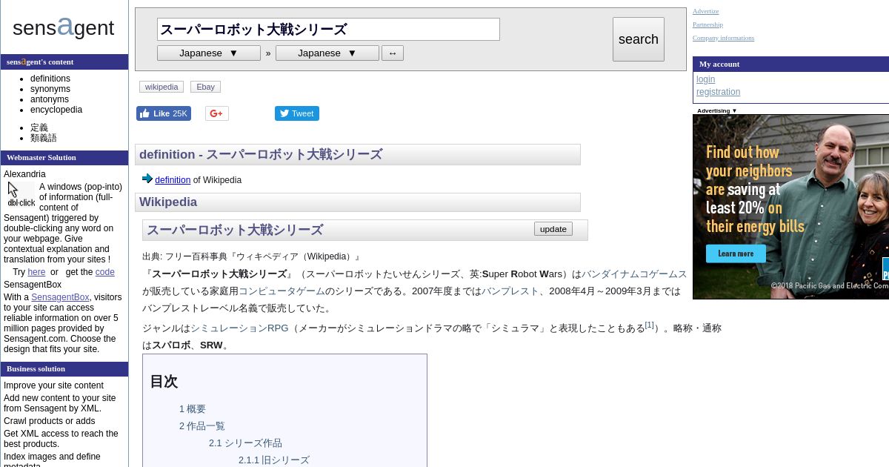The height and width of the screenshot is (467, 889).
Task: Click the 'Crawl products or adds' text
Action: pyautogui.click(x=50, y=421)
